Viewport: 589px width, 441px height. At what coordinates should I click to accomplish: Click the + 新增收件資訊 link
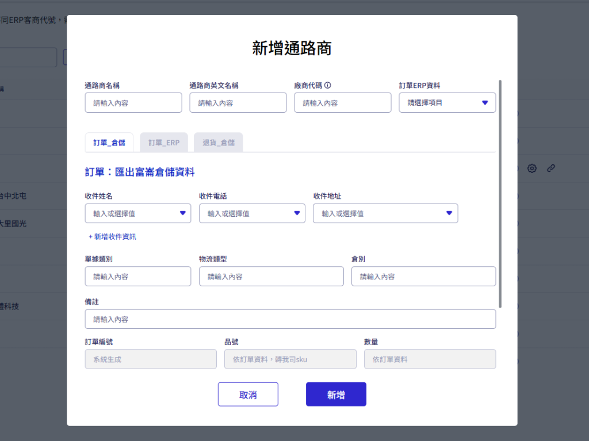[x=112, y=237]
